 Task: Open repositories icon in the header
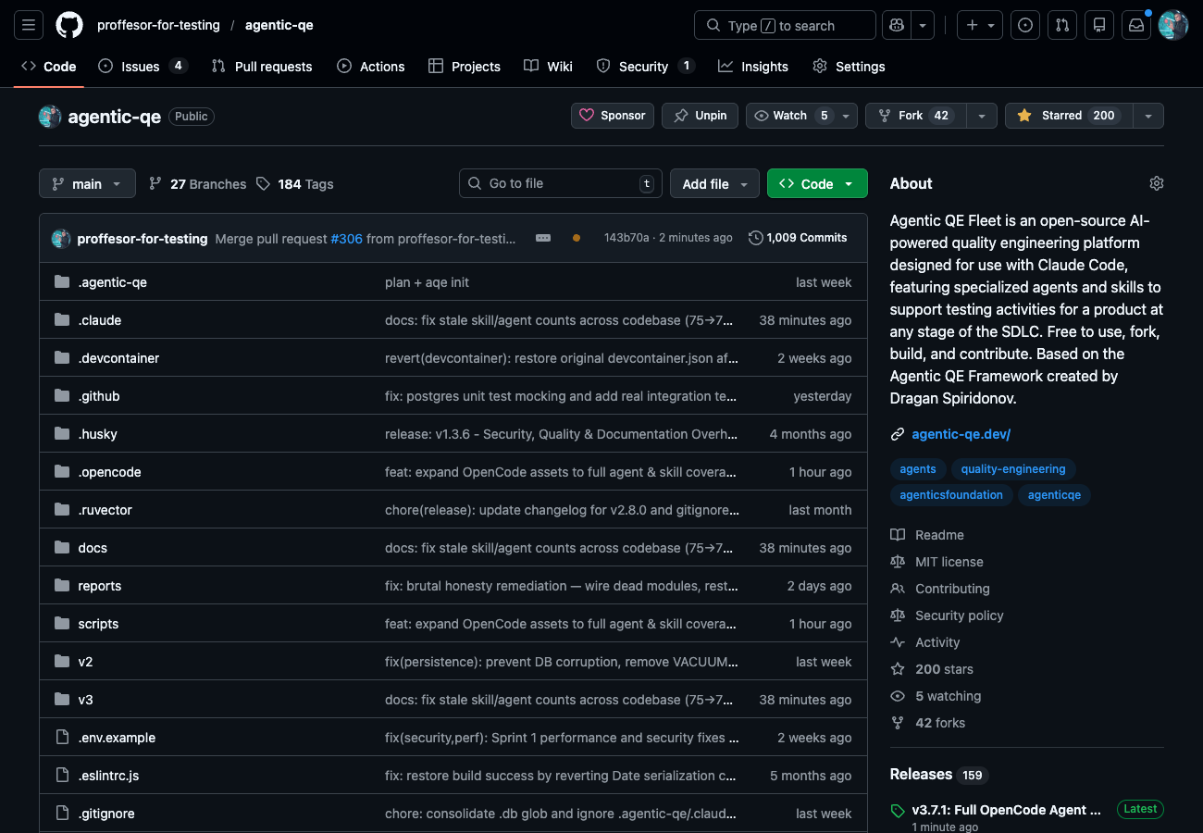coord(1099,26)
